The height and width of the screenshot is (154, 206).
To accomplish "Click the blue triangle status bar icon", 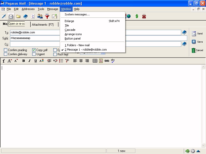I will pyautogui.click(x=198, y=151).
